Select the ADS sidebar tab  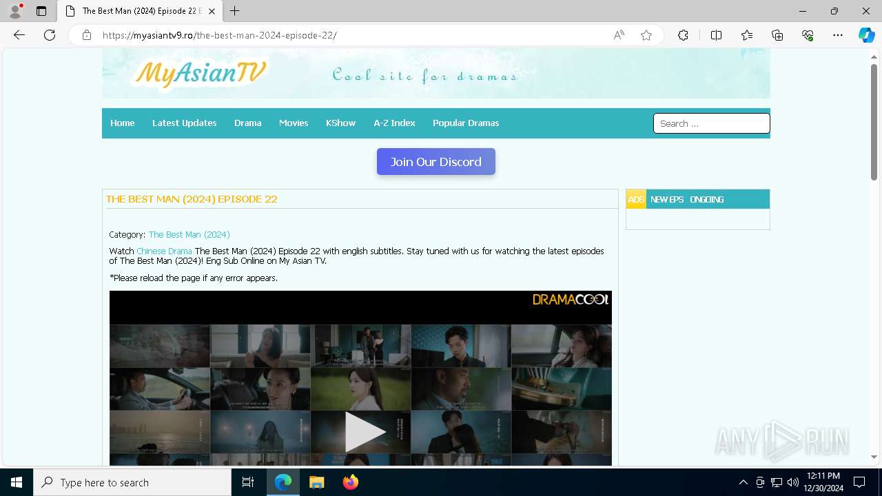coord(636,199)
